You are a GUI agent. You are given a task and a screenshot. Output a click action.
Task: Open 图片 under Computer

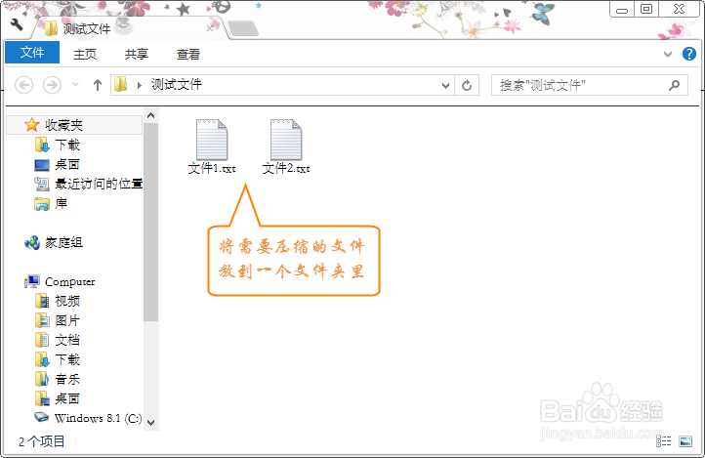67,321
